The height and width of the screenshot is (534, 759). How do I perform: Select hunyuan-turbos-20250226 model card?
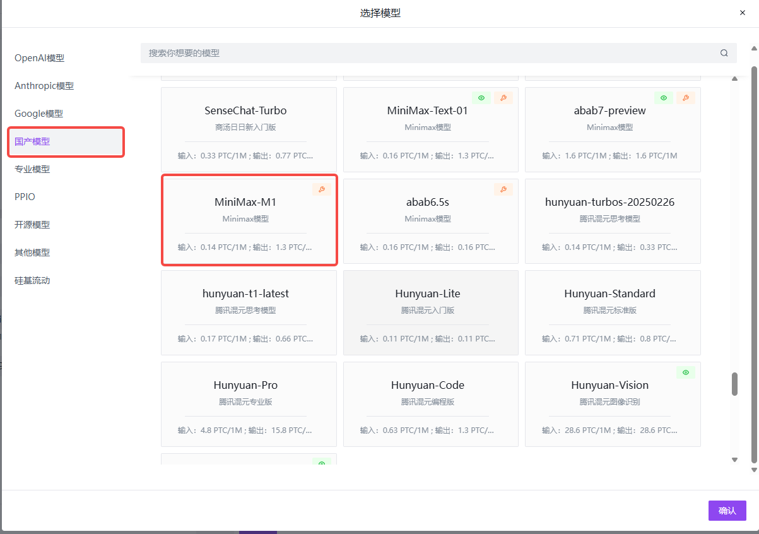613,221
